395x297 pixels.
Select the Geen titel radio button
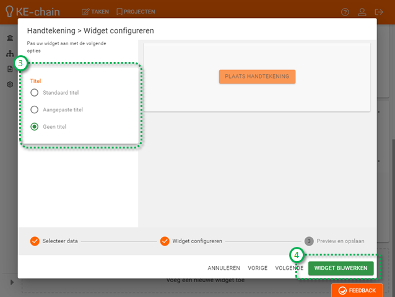(34, 126)
